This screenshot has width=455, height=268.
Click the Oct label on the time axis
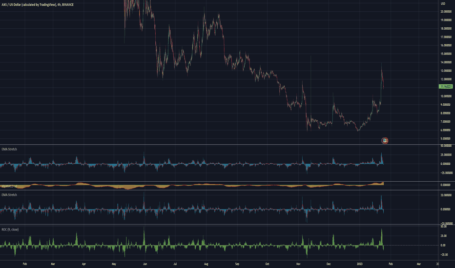[267, 264]
